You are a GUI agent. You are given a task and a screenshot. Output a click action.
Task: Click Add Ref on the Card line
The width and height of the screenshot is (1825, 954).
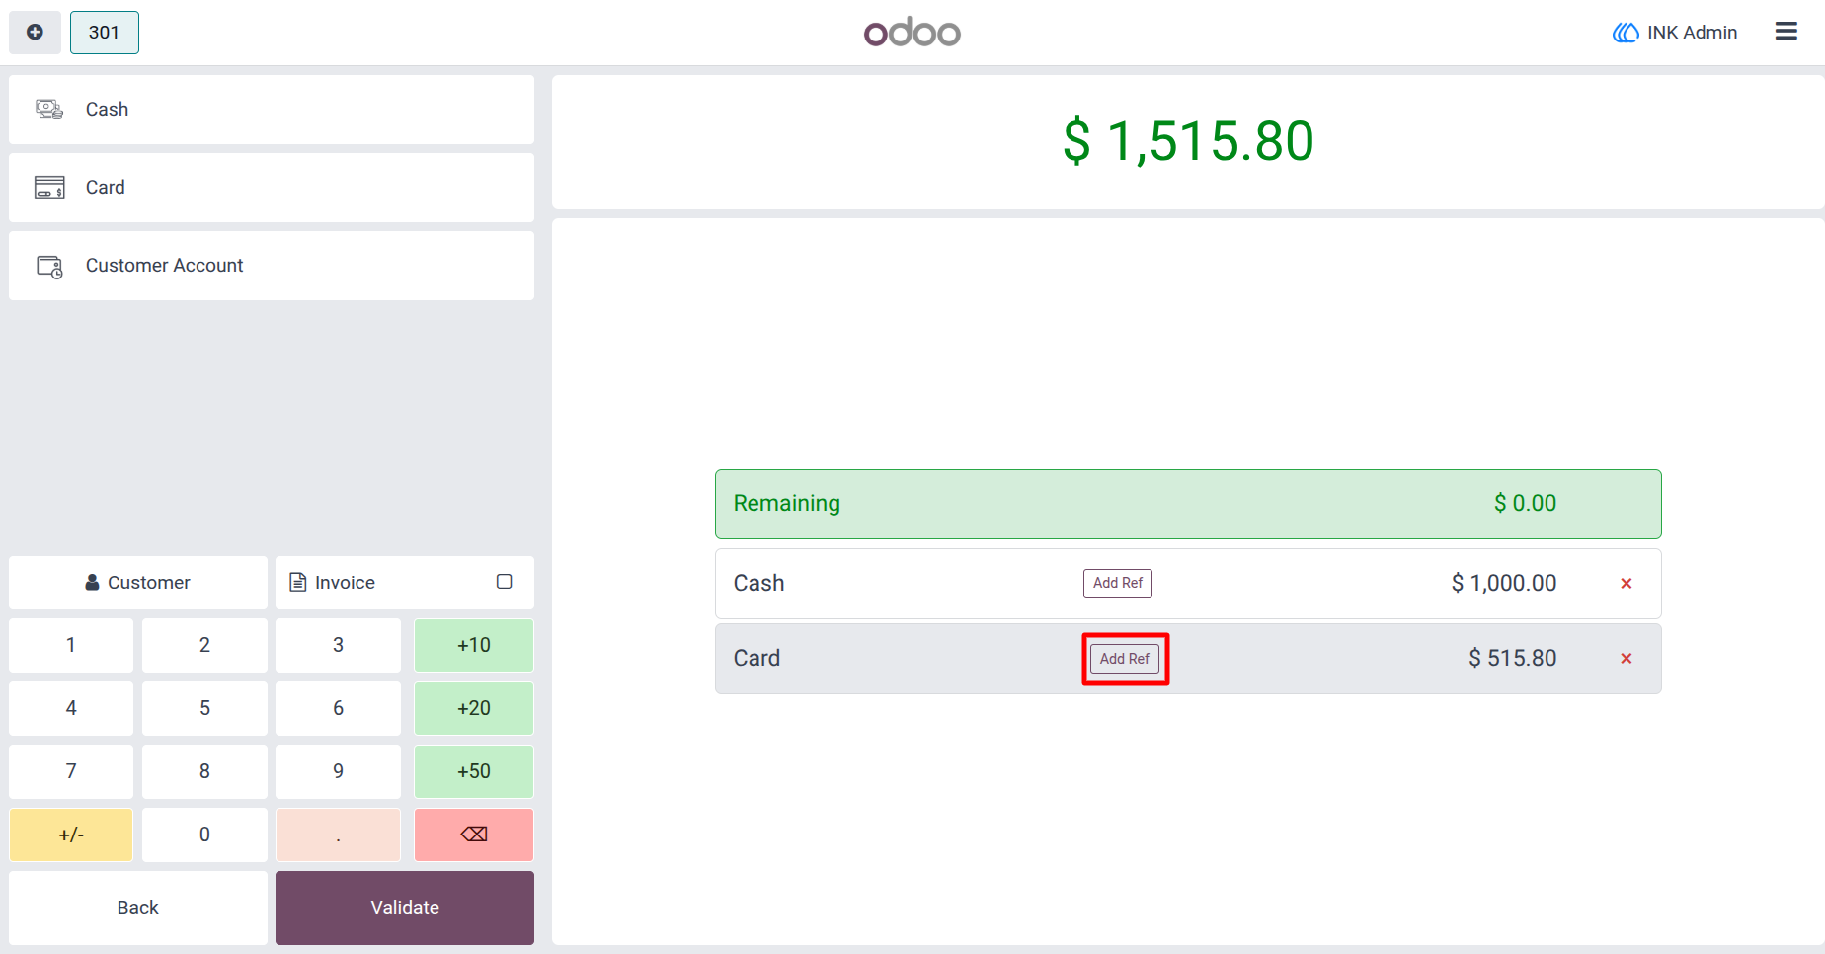tap(1125, 659)
